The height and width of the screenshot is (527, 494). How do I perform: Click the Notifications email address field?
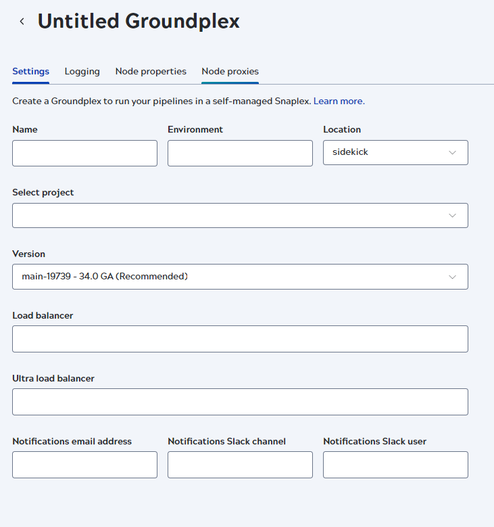[84, 465]
